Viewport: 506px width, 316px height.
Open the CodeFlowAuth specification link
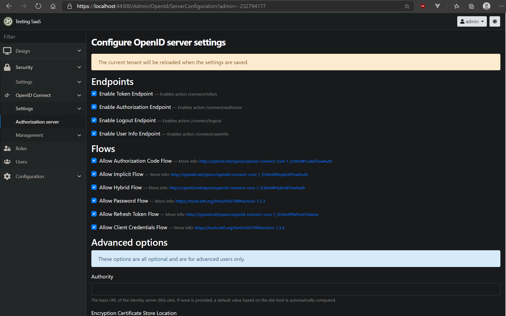pyautogui.click(x=265, y=161)
